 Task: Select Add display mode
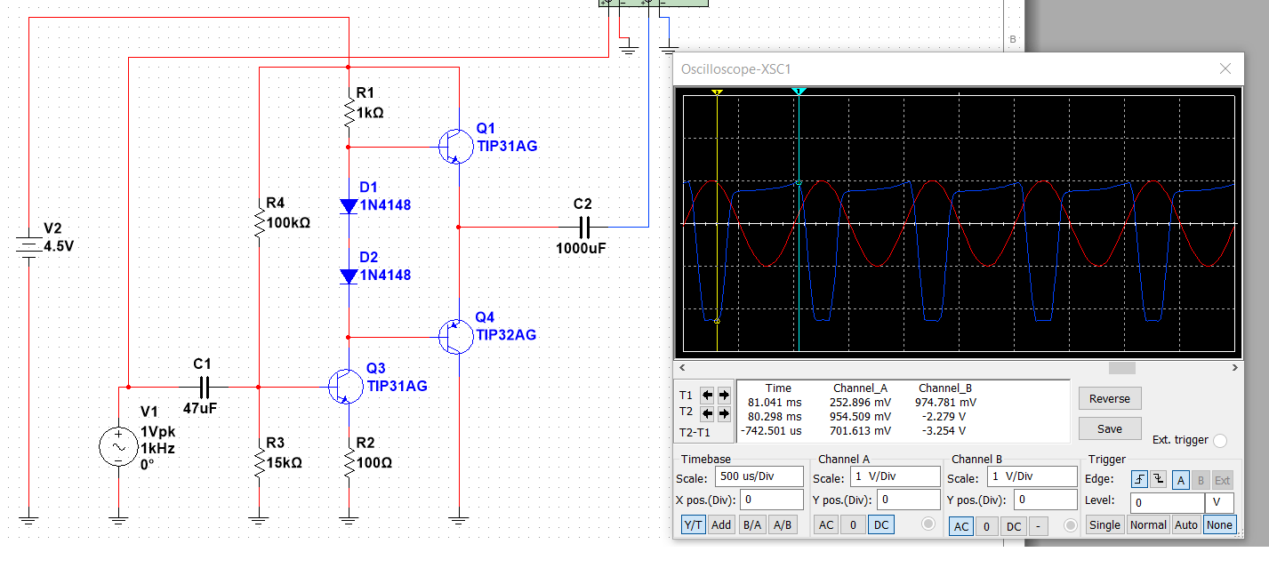point(720,524)
